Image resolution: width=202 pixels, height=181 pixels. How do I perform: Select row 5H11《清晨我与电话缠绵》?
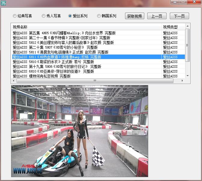(98, 52)
